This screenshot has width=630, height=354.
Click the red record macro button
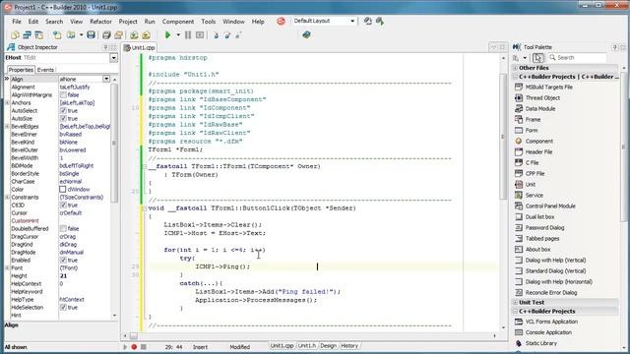134,347
